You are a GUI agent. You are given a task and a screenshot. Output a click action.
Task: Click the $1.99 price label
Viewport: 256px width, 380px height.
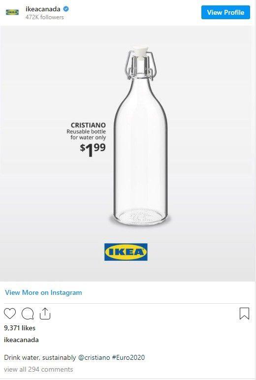coord(93,150)
